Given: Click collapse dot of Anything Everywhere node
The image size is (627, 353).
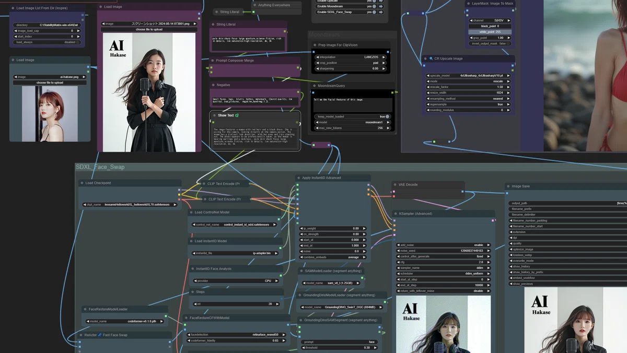Looking at the screenshot, I should click(x=255, y=5).
